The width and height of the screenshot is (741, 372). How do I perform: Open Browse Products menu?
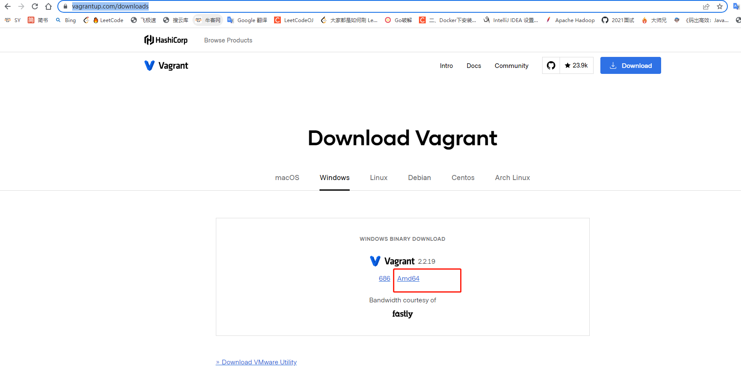click(228, 40)
